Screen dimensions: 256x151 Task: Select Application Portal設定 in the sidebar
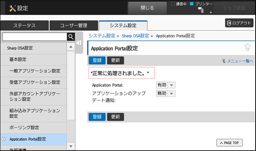[33, 139]
